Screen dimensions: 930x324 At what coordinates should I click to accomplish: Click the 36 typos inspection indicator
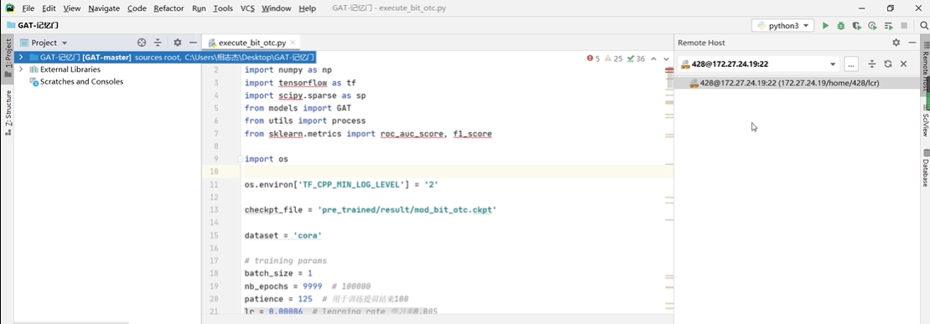(636, 59)
